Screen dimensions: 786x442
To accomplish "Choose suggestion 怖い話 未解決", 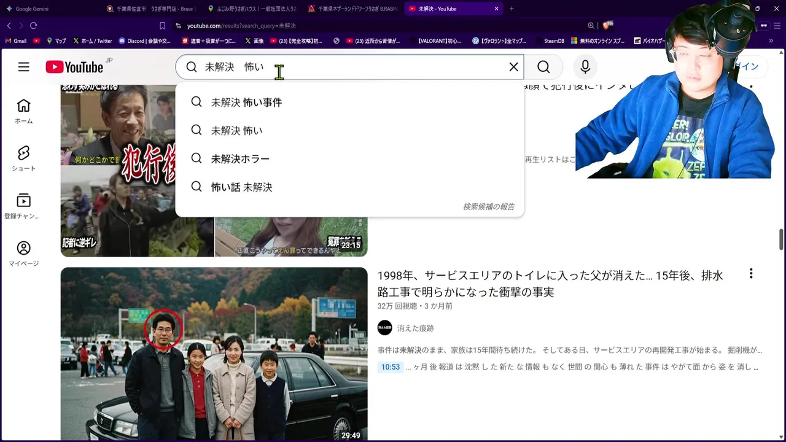I will click(350, 187).
